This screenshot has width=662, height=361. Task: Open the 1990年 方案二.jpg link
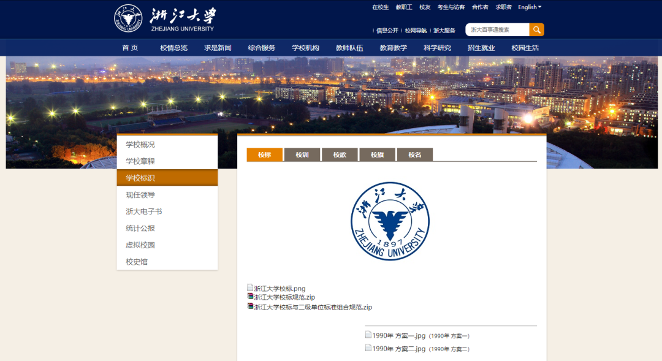click(x=398, y=349)
